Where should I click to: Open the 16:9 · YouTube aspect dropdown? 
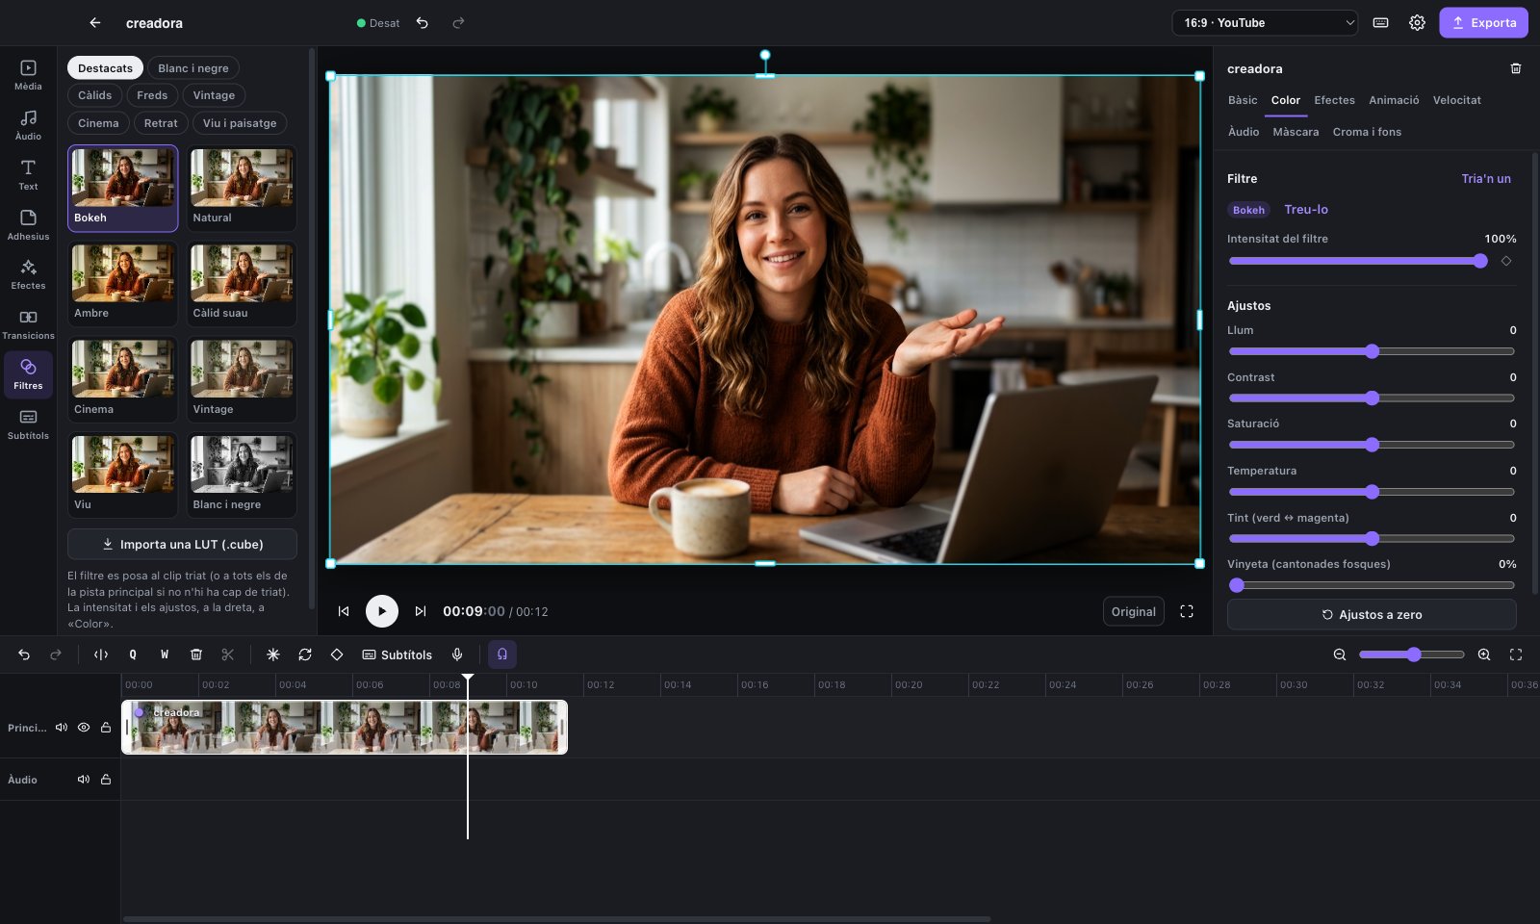click(x=1265, y=22)
